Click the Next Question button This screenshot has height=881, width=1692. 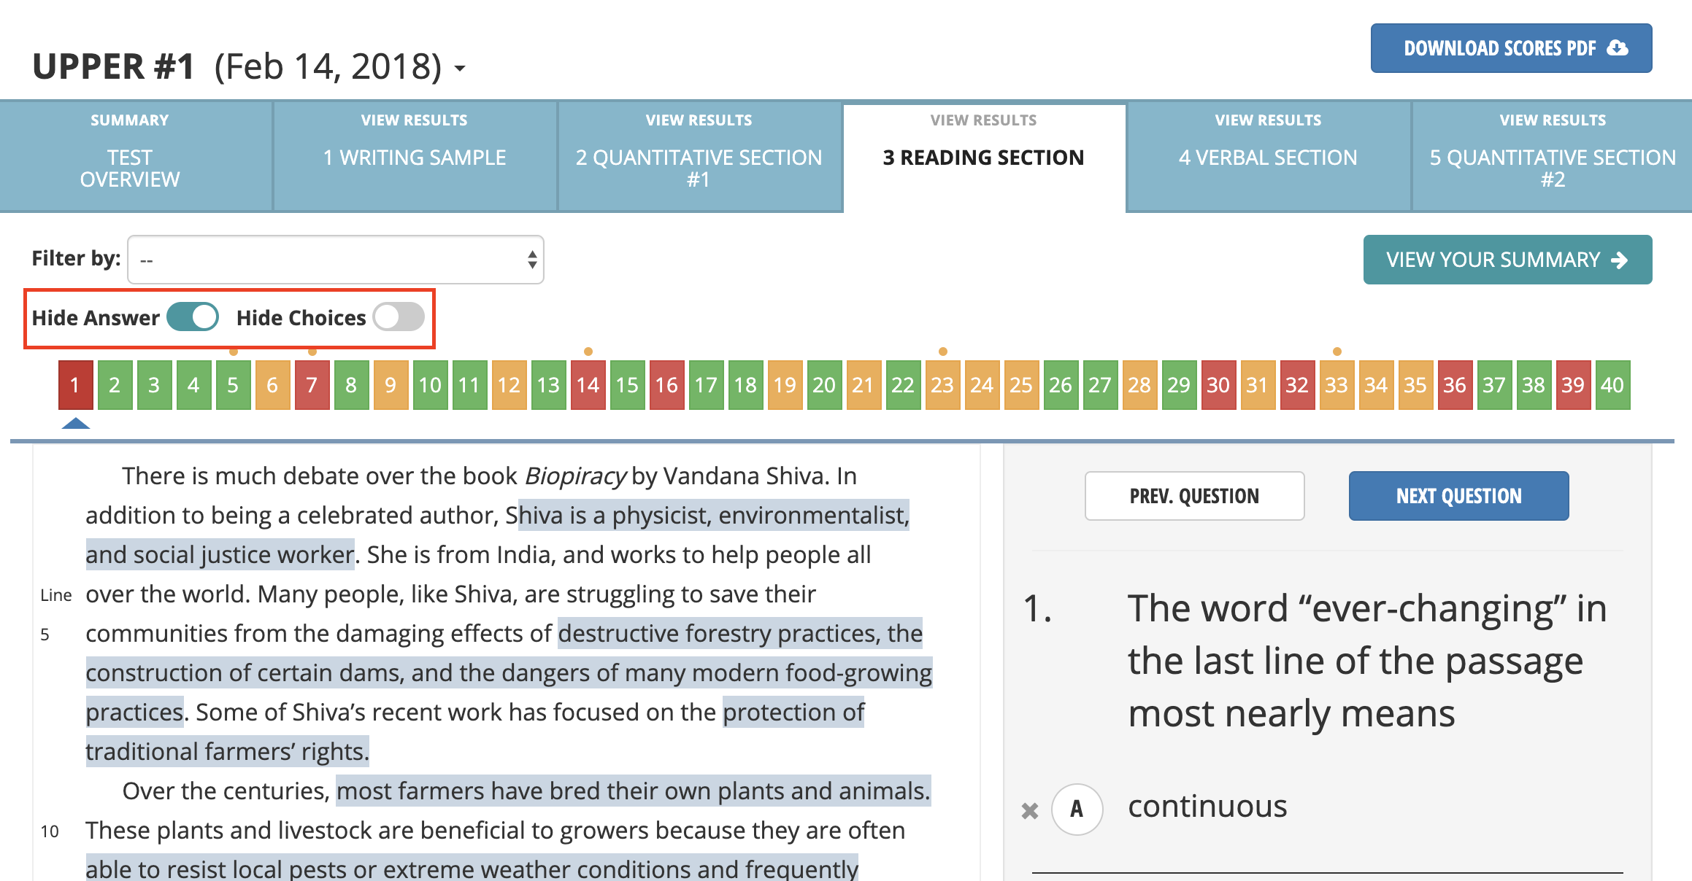tap(1458, 496)
